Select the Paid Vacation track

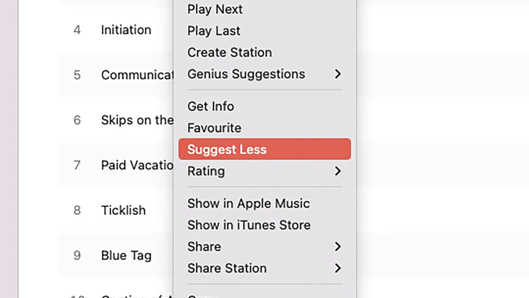tap(137, 165)
